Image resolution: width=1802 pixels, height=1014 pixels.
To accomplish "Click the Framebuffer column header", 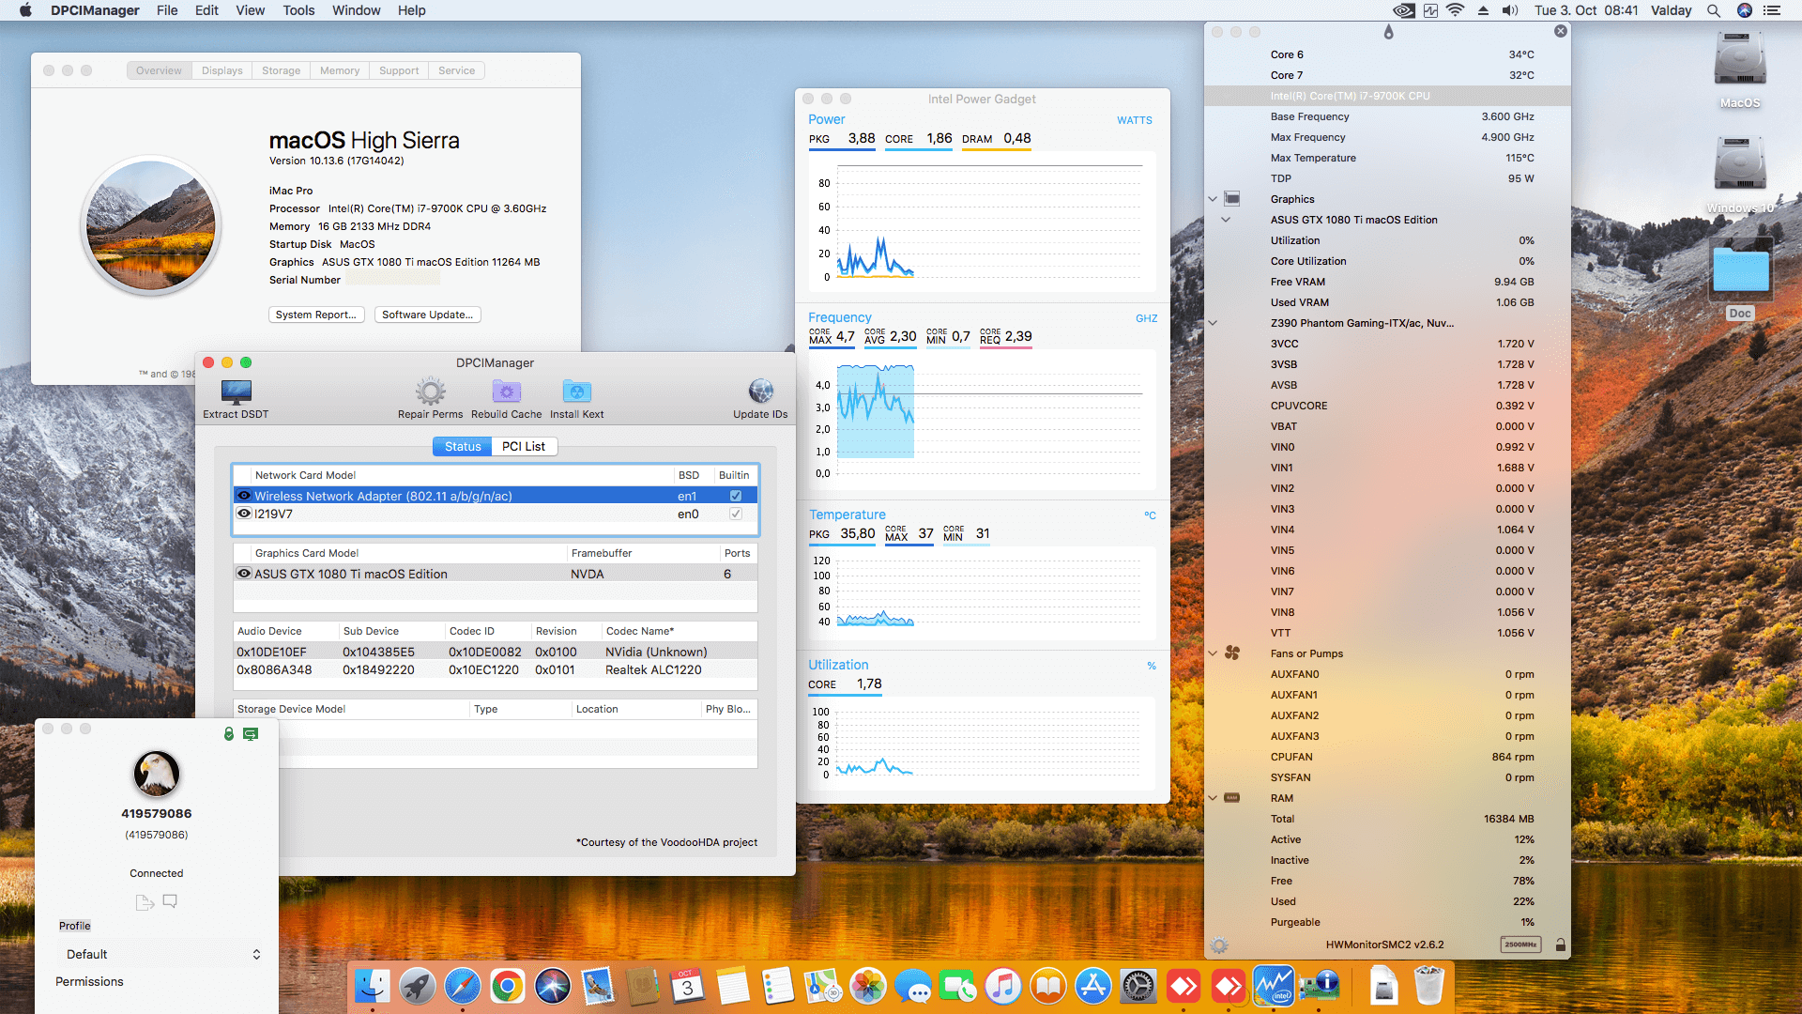I will (x=644, y=553).
